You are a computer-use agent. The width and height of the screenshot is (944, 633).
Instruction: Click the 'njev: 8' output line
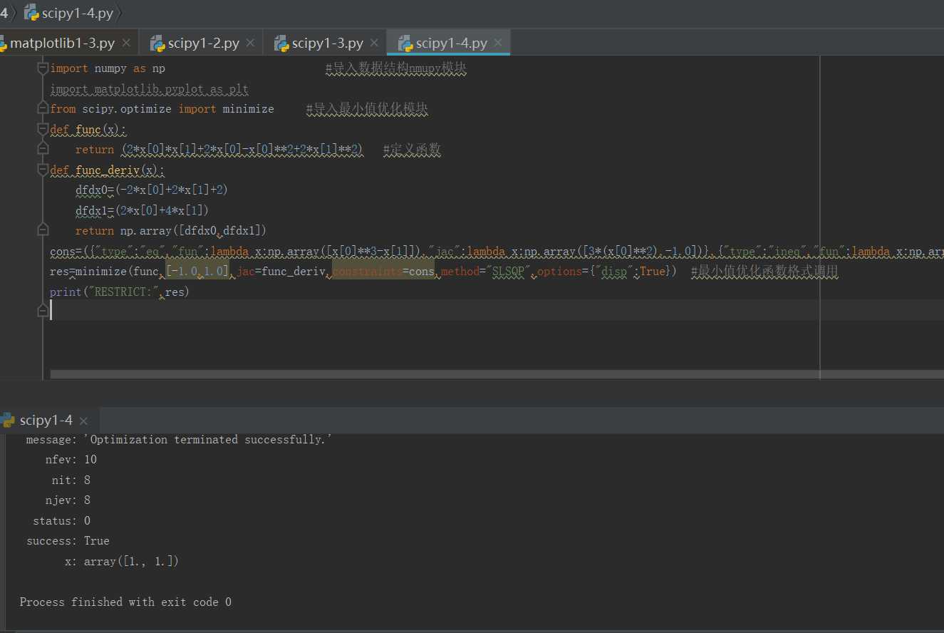68,500
